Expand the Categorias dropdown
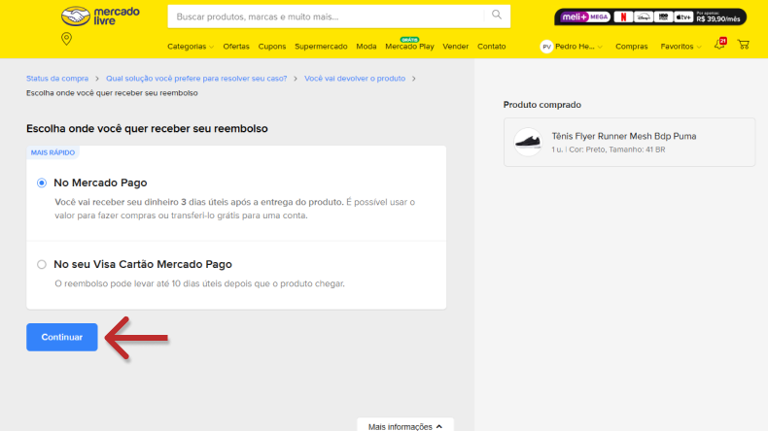This screenshot has width=768, height=431. point(191,47)
